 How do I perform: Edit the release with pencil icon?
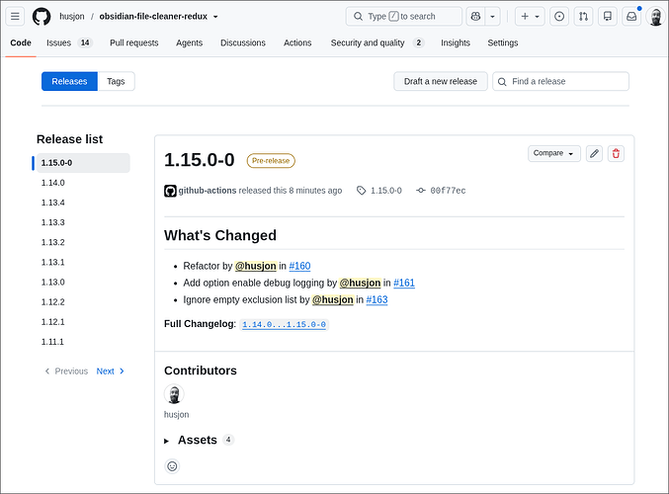[594, 153]
